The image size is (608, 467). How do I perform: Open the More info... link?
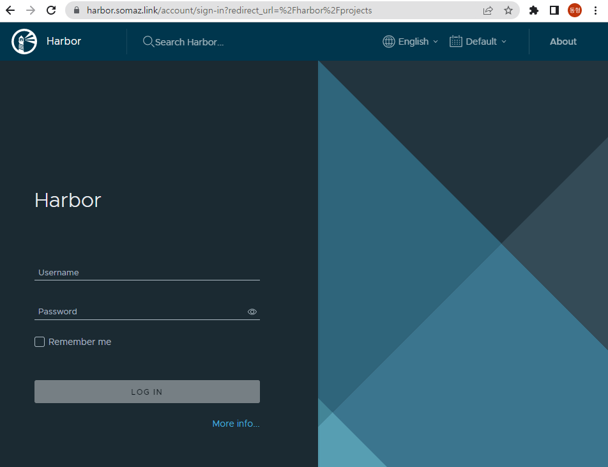236,424
